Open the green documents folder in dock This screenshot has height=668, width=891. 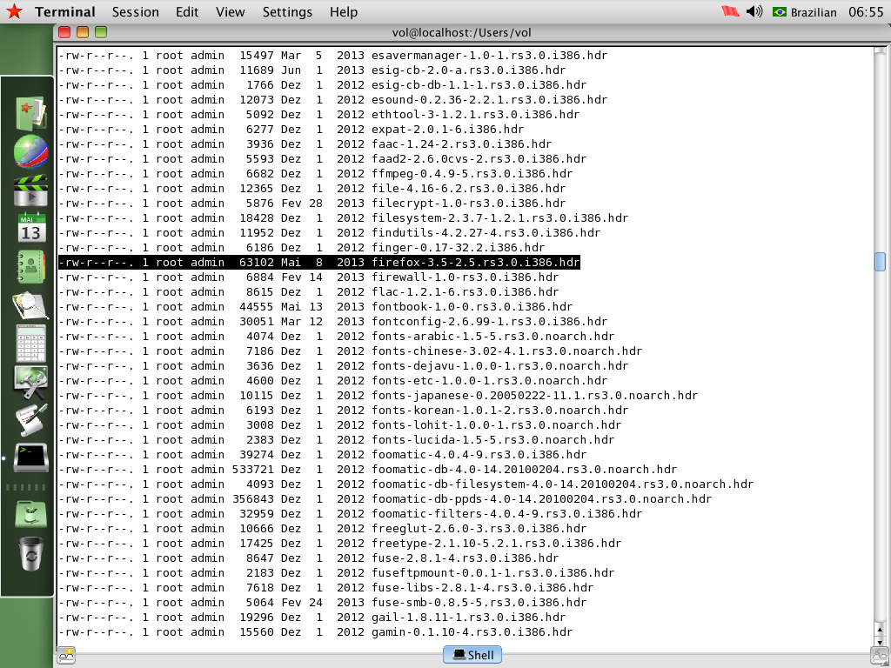click(x=30, y=514)
